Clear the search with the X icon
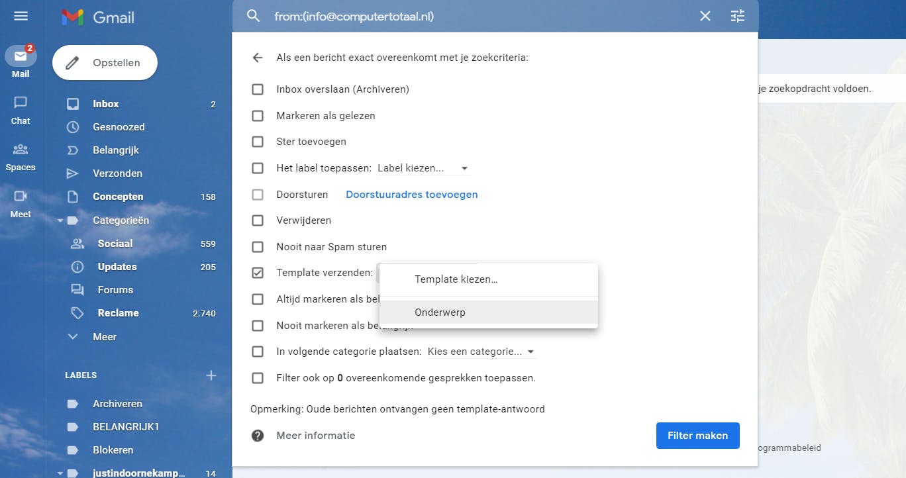The image size is (906, 478). [705, 16]
